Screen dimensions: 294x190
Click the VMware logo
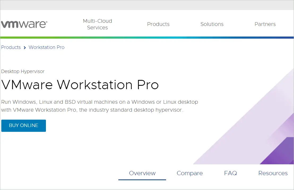tap(24, 24)
